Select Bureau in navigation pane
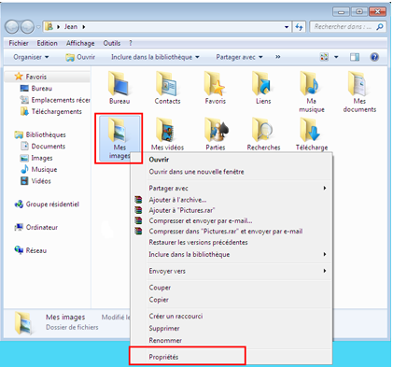 (36, 89)
